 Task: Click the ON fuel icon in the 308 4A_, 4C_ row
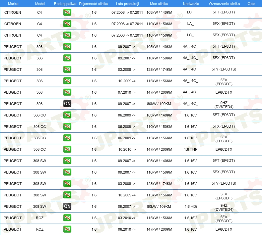tap(67, 104)
